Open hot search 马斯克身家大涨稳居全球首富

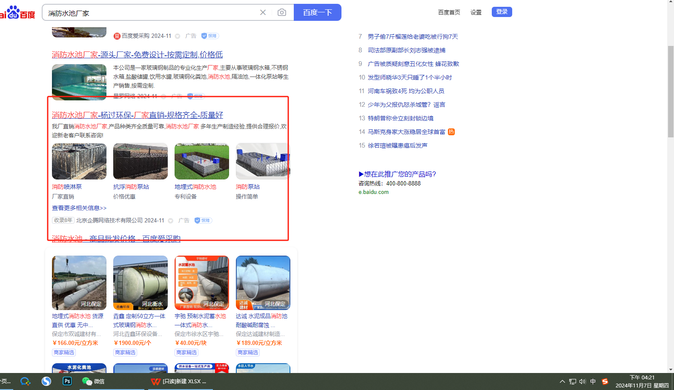tap(407, 132)
